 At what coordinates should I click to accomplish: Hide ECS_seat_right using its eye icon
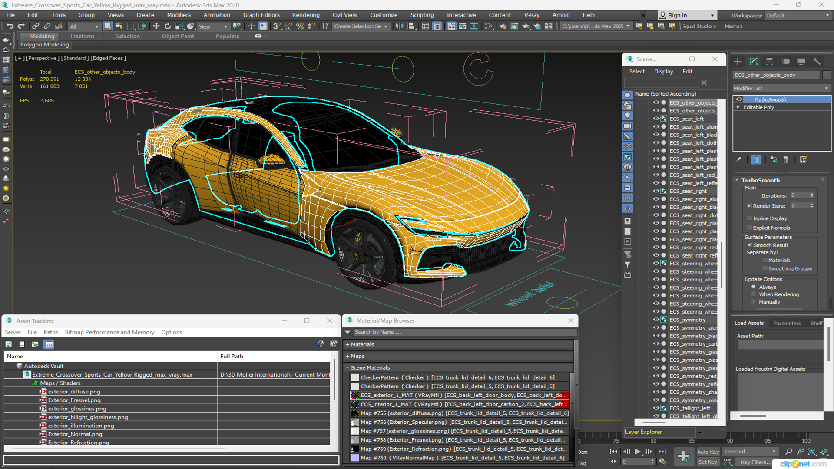tap(656, 191)
